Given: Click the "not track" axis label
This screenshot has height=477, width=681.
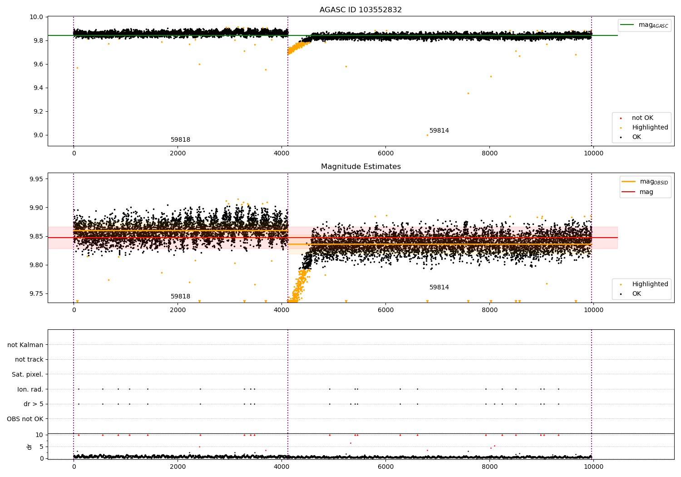Looking at the screenshot, I should click(29, 360).
